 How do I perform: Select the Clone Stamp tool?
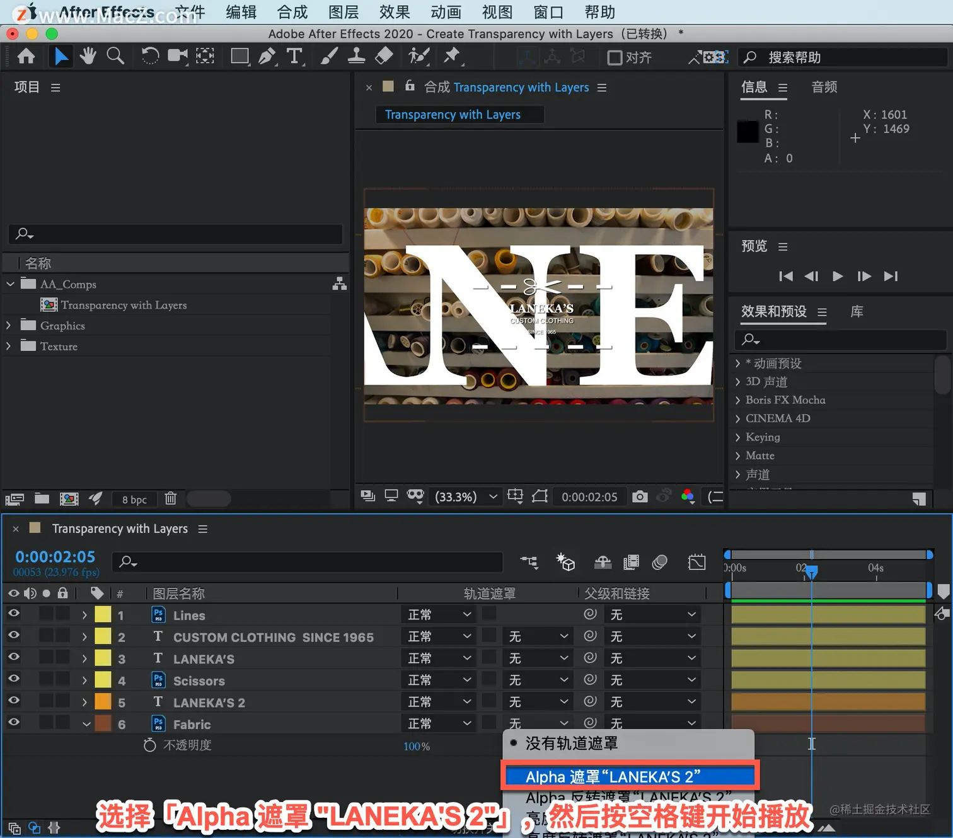coord(356,57)
